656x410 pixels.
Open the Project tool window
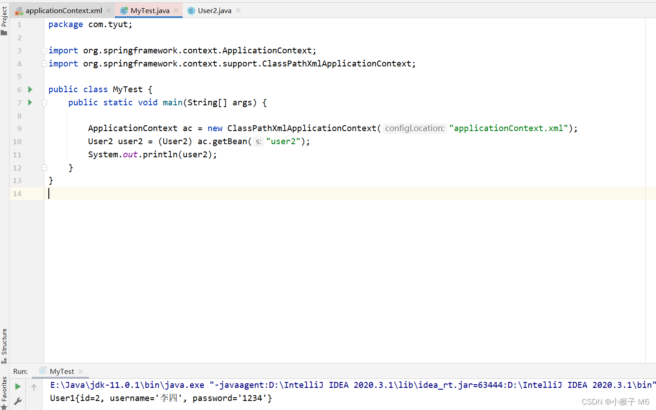4,20
